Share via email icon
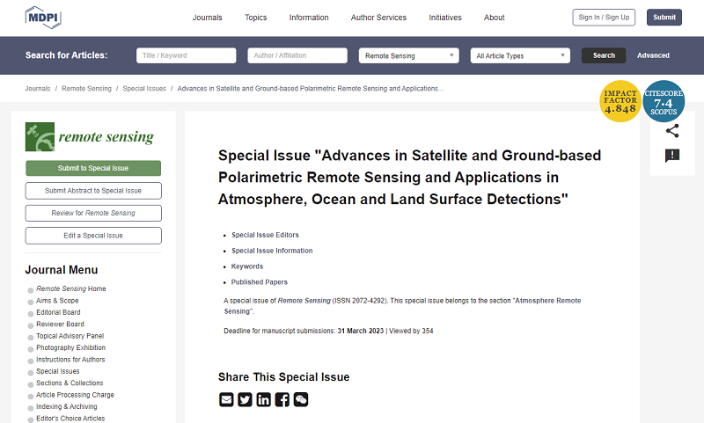 click(227, 399)
